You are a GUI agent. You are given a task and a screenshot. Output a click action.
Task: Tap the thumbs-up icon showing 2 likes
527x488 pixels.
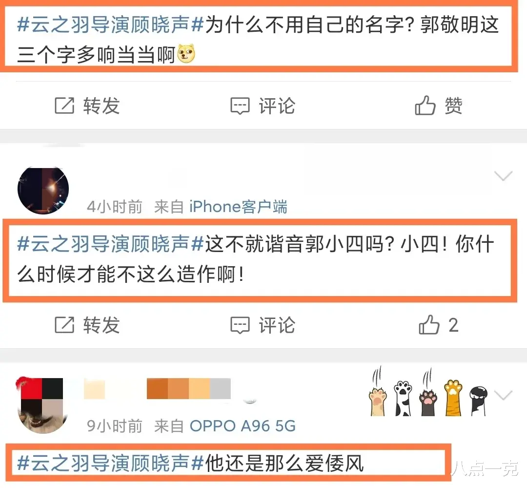click(x=429, y=325)
